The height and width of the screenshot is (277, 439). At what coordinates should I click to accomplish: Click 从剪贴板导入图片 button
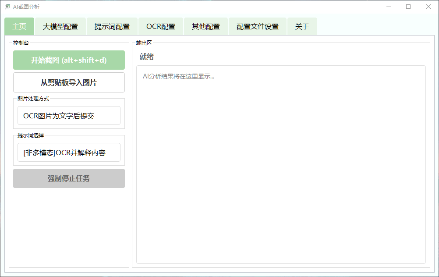(69, 82)
